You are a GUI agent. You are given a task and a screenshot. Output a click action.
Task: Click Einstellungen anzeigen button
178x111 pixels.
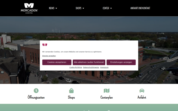(x=121, y=62)
